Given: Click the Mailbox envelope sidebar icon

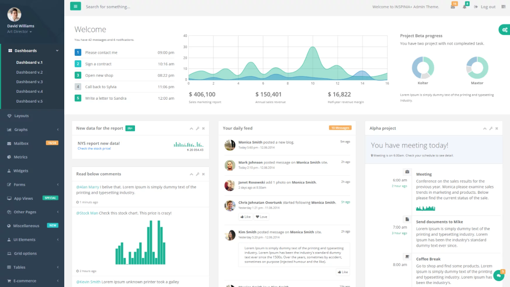Looking at the screenshot, I should coord(9,143).
